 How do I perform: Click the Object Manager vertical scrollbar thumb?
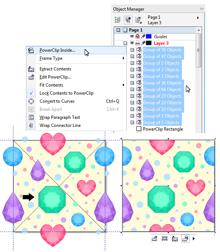tap(199, 50)
